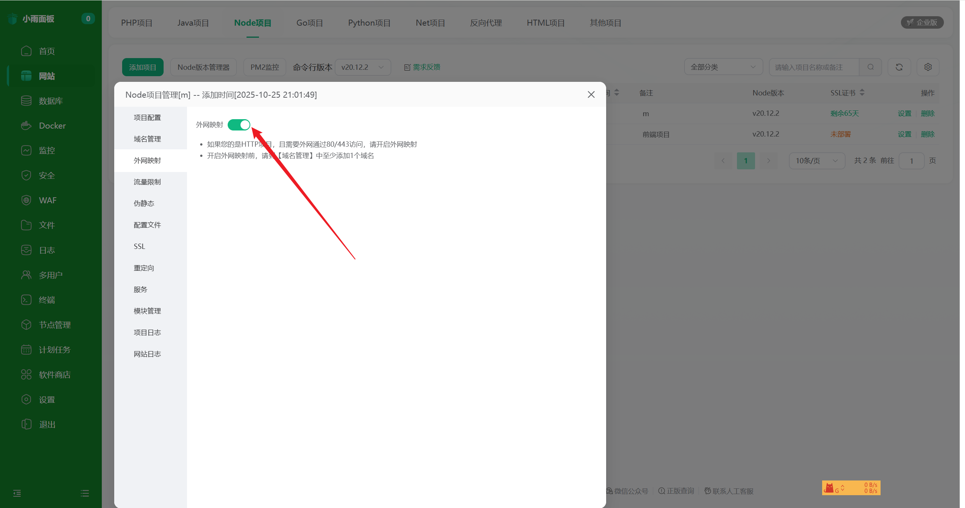Click the 终端 terminal icon
The height and width of the screenshot is (508, 965).
(26, 300)
